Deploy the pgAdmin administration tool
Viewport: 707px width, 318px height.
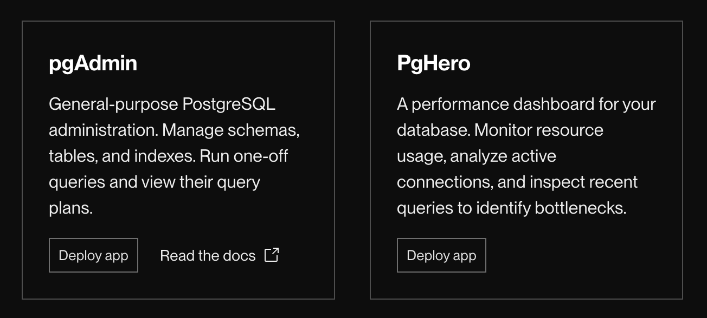93,255
